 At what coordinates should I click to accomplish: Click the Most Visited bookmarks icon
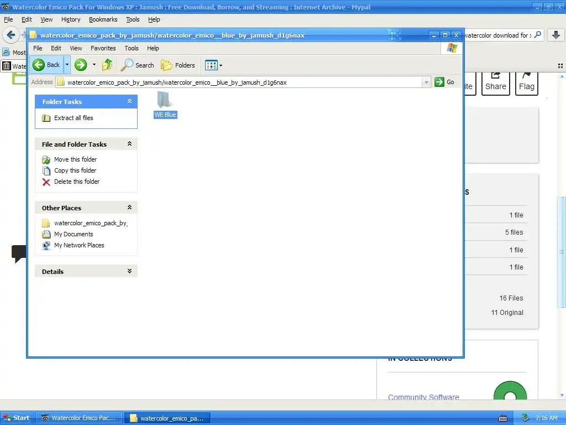click(6, 53)
